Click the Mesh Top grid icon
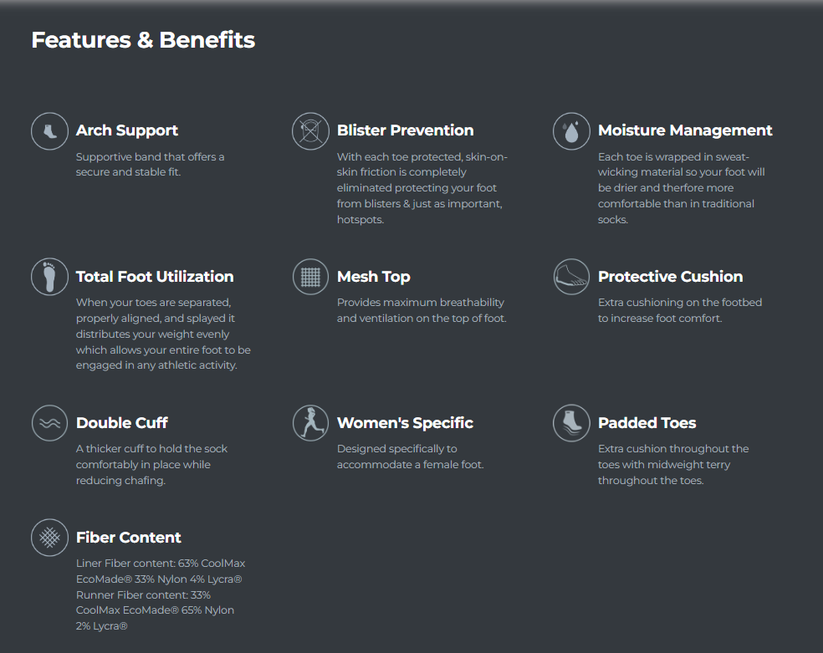This screenshot has height=653, width=823. click(310, 277)
